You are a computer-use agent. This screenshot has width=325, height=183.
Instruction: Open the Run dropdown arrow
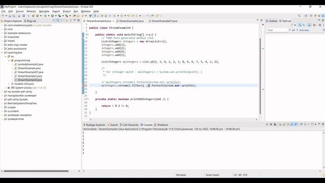click(x=55, y=16)
